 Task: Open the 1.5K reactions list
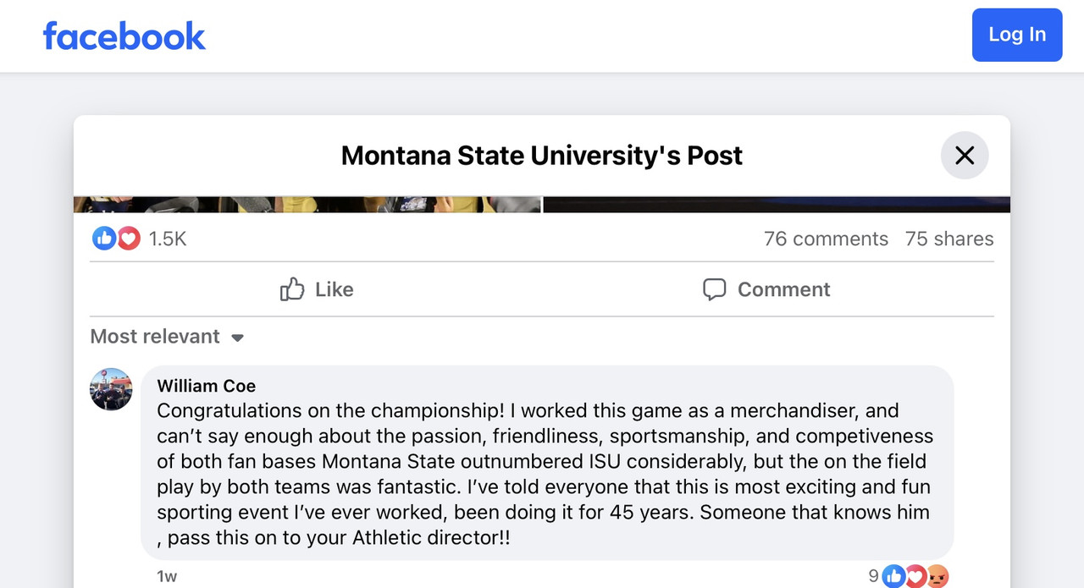[x=168, y=239]
